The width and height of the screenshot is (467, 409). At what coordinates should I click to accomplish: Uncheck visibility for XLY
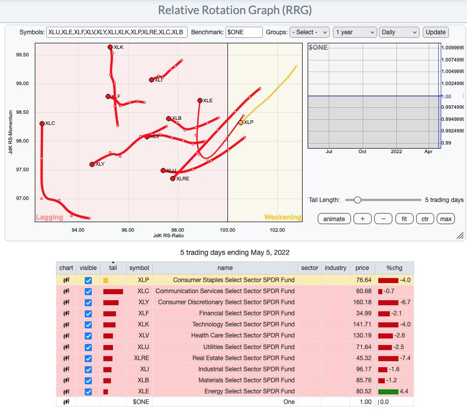[88, 303]
